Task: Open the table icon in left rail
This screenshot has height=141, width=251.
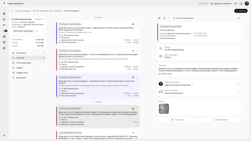Action: click(x=4, y=36)
